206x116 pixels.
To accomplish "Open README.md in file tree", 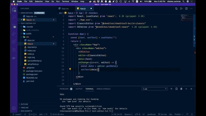I will coord(32,78).
